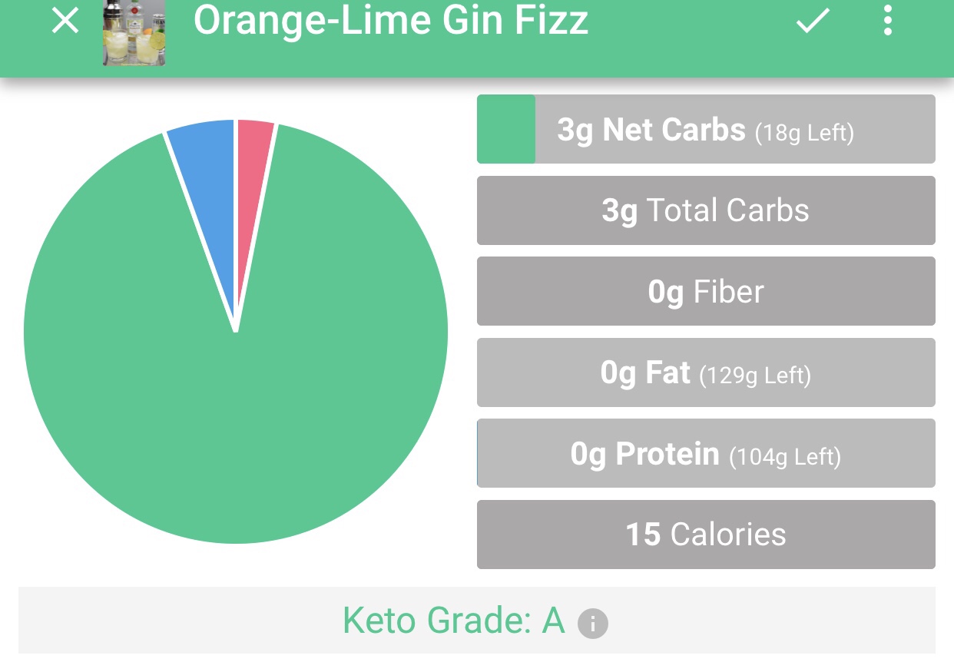Close the recipe with the X icon

[x=65, y=22]
